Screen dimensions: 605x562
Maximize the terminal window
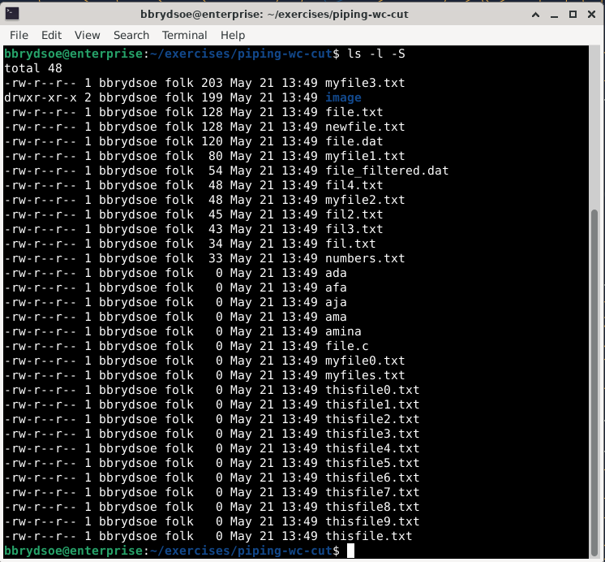pos(571,14)
